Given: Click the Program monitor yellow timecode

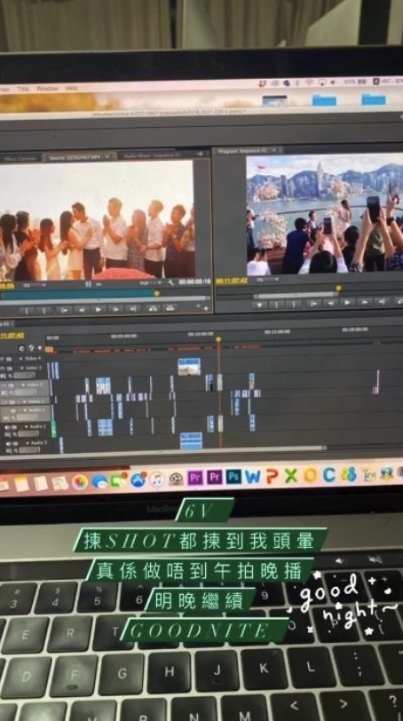Looking at the screenshot, I should [x=232, y=281].
